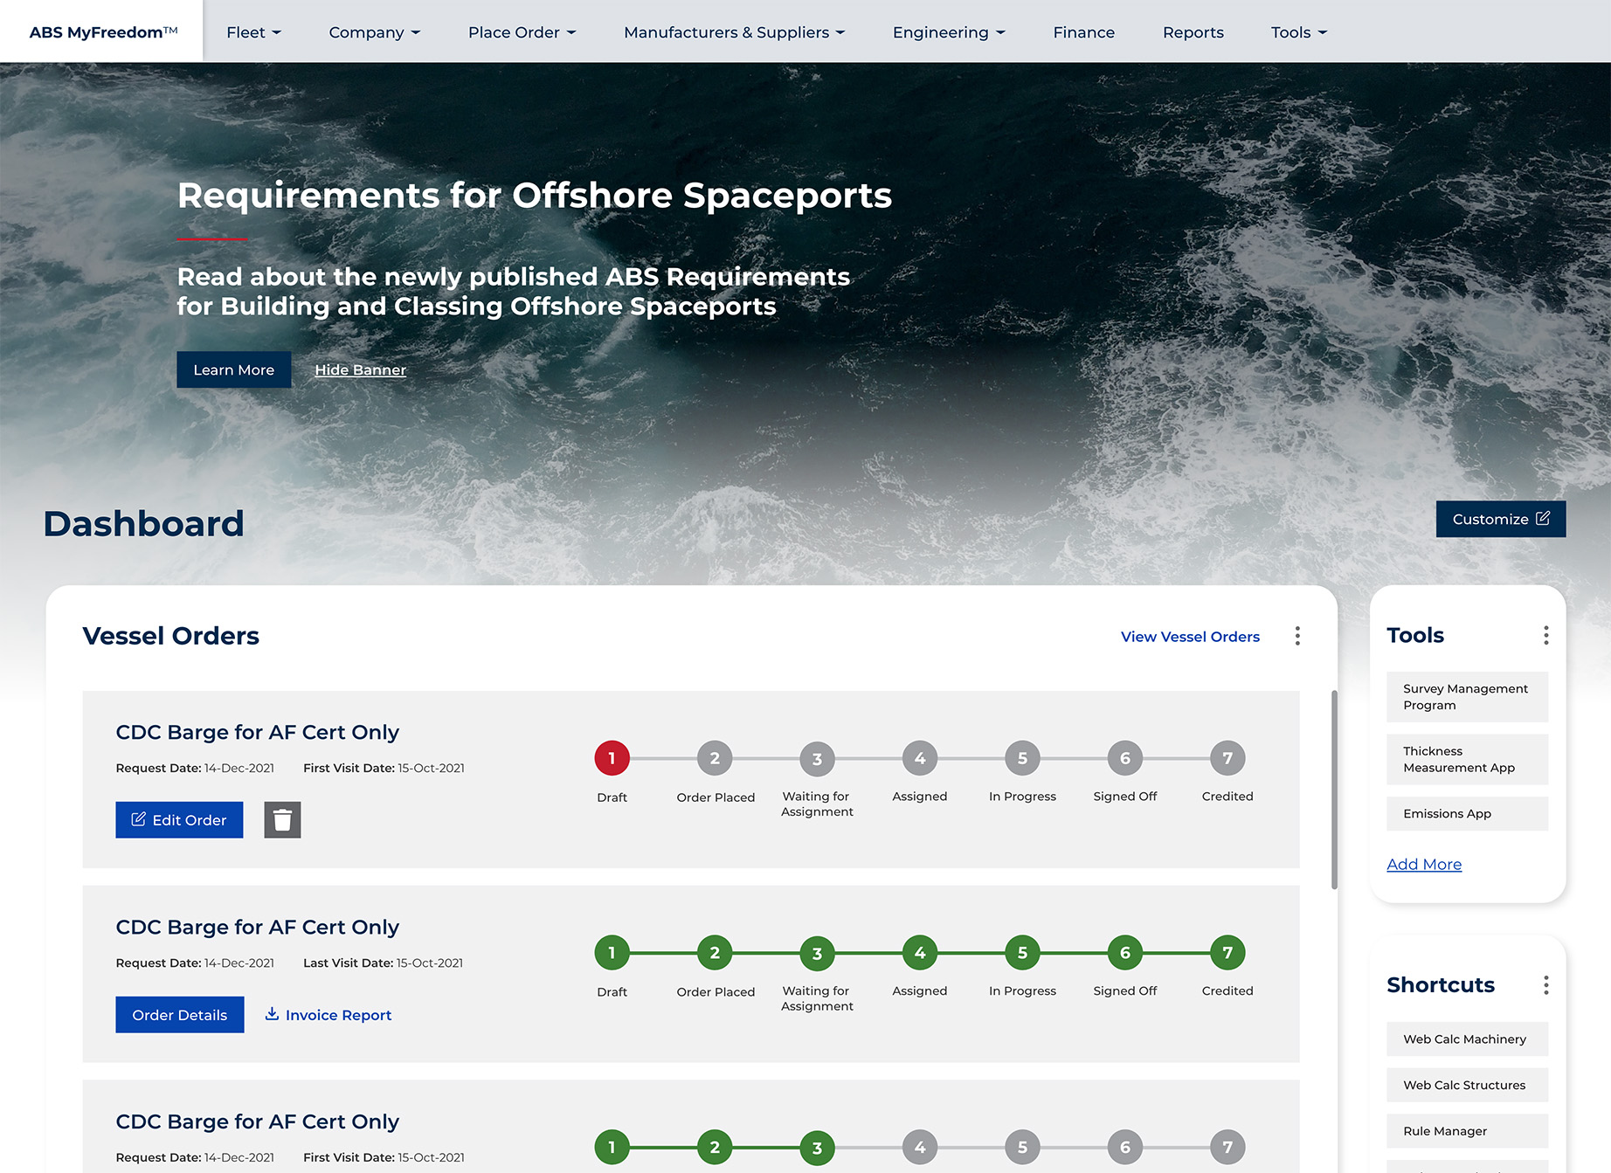This screenshot has height=1173, width=1611.
Task: Open Thickness Measurement App tool
Action: pos(1467,760)
